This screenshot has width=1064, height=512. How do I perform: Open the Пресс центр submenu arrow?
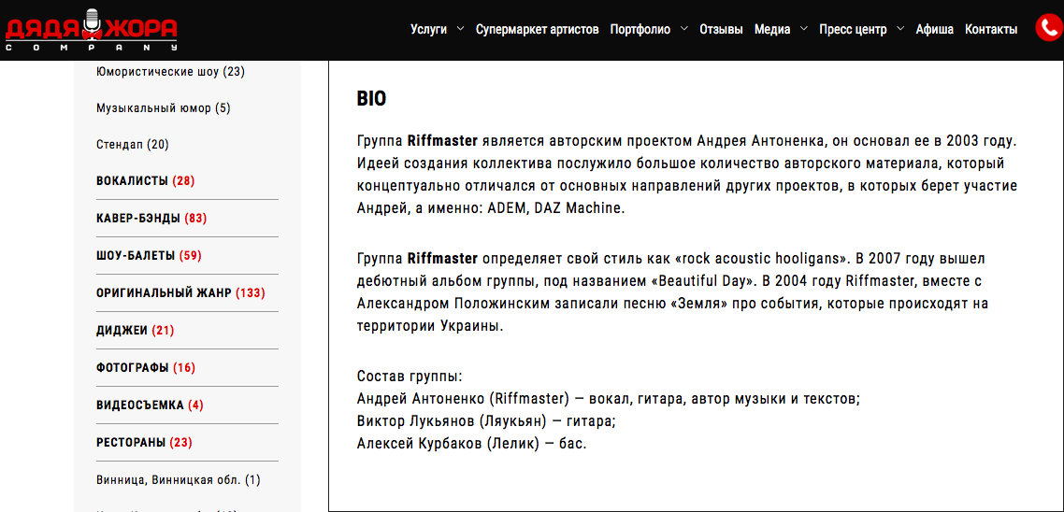coord(900,29)
